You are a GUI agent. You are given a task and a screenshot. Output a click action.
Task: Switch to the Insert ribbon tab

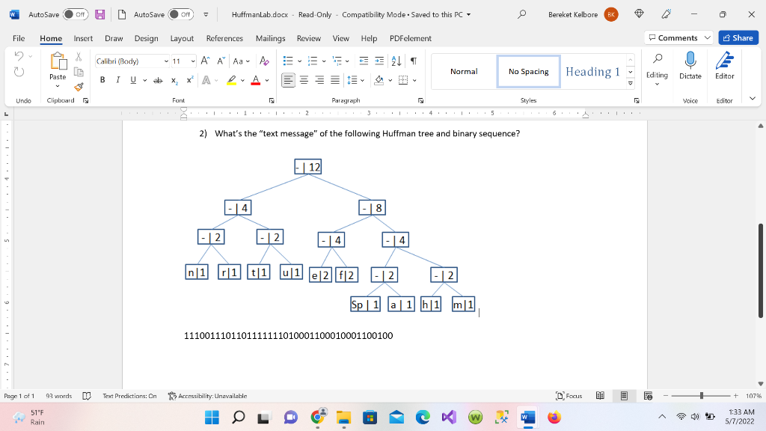pyautogui.click(x=82, y=38)
